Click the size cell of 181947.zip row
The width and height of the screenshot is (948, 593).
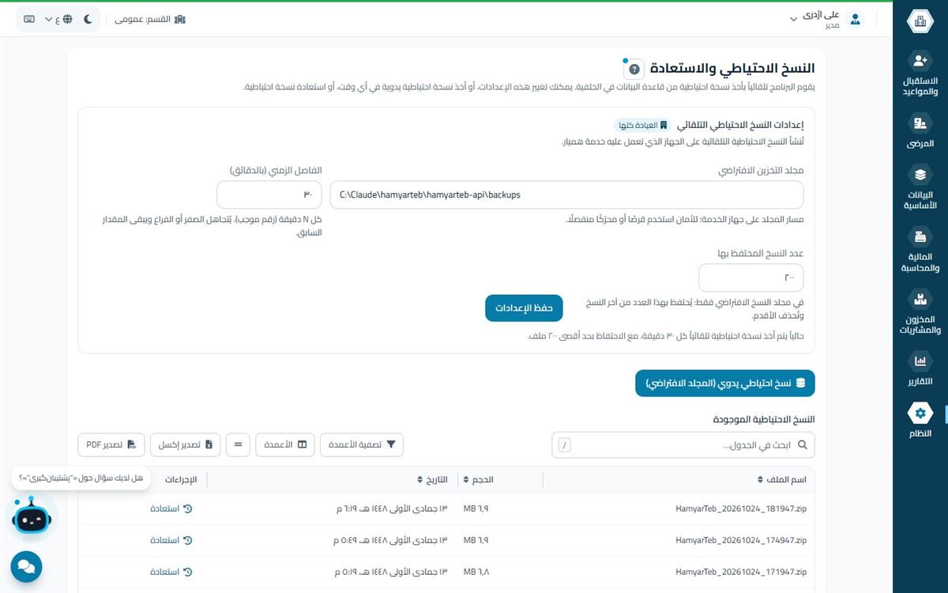point(476,508)
